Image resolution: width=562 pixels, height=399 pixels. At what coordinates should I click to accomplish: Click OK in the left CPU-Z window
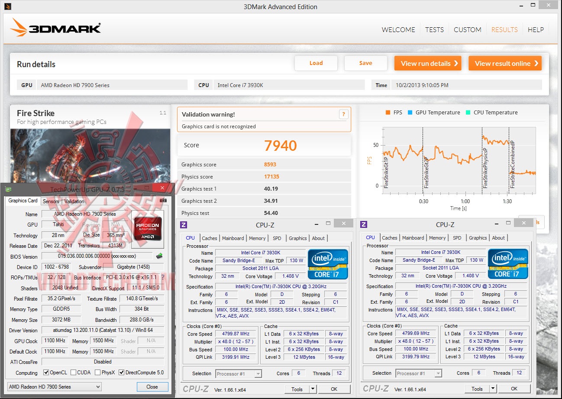[334, 389]
